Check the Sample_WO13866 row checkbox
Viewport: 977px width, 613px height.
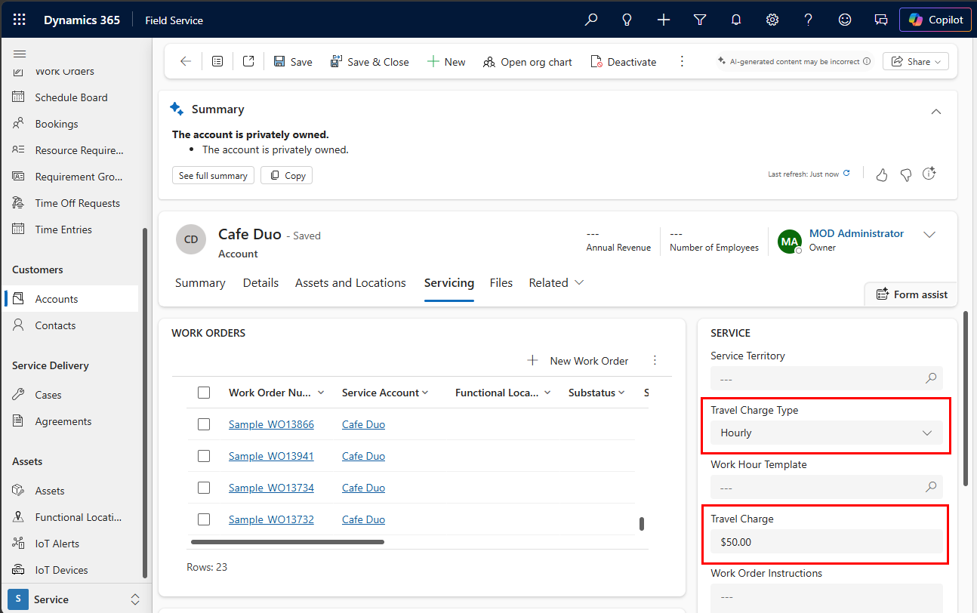204,424
